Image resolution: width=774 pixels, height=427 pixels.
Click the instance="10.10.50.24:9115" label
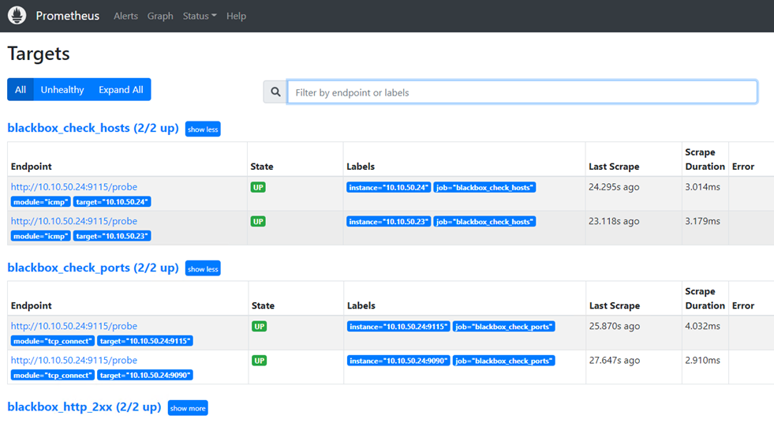(x=398, y=326)
